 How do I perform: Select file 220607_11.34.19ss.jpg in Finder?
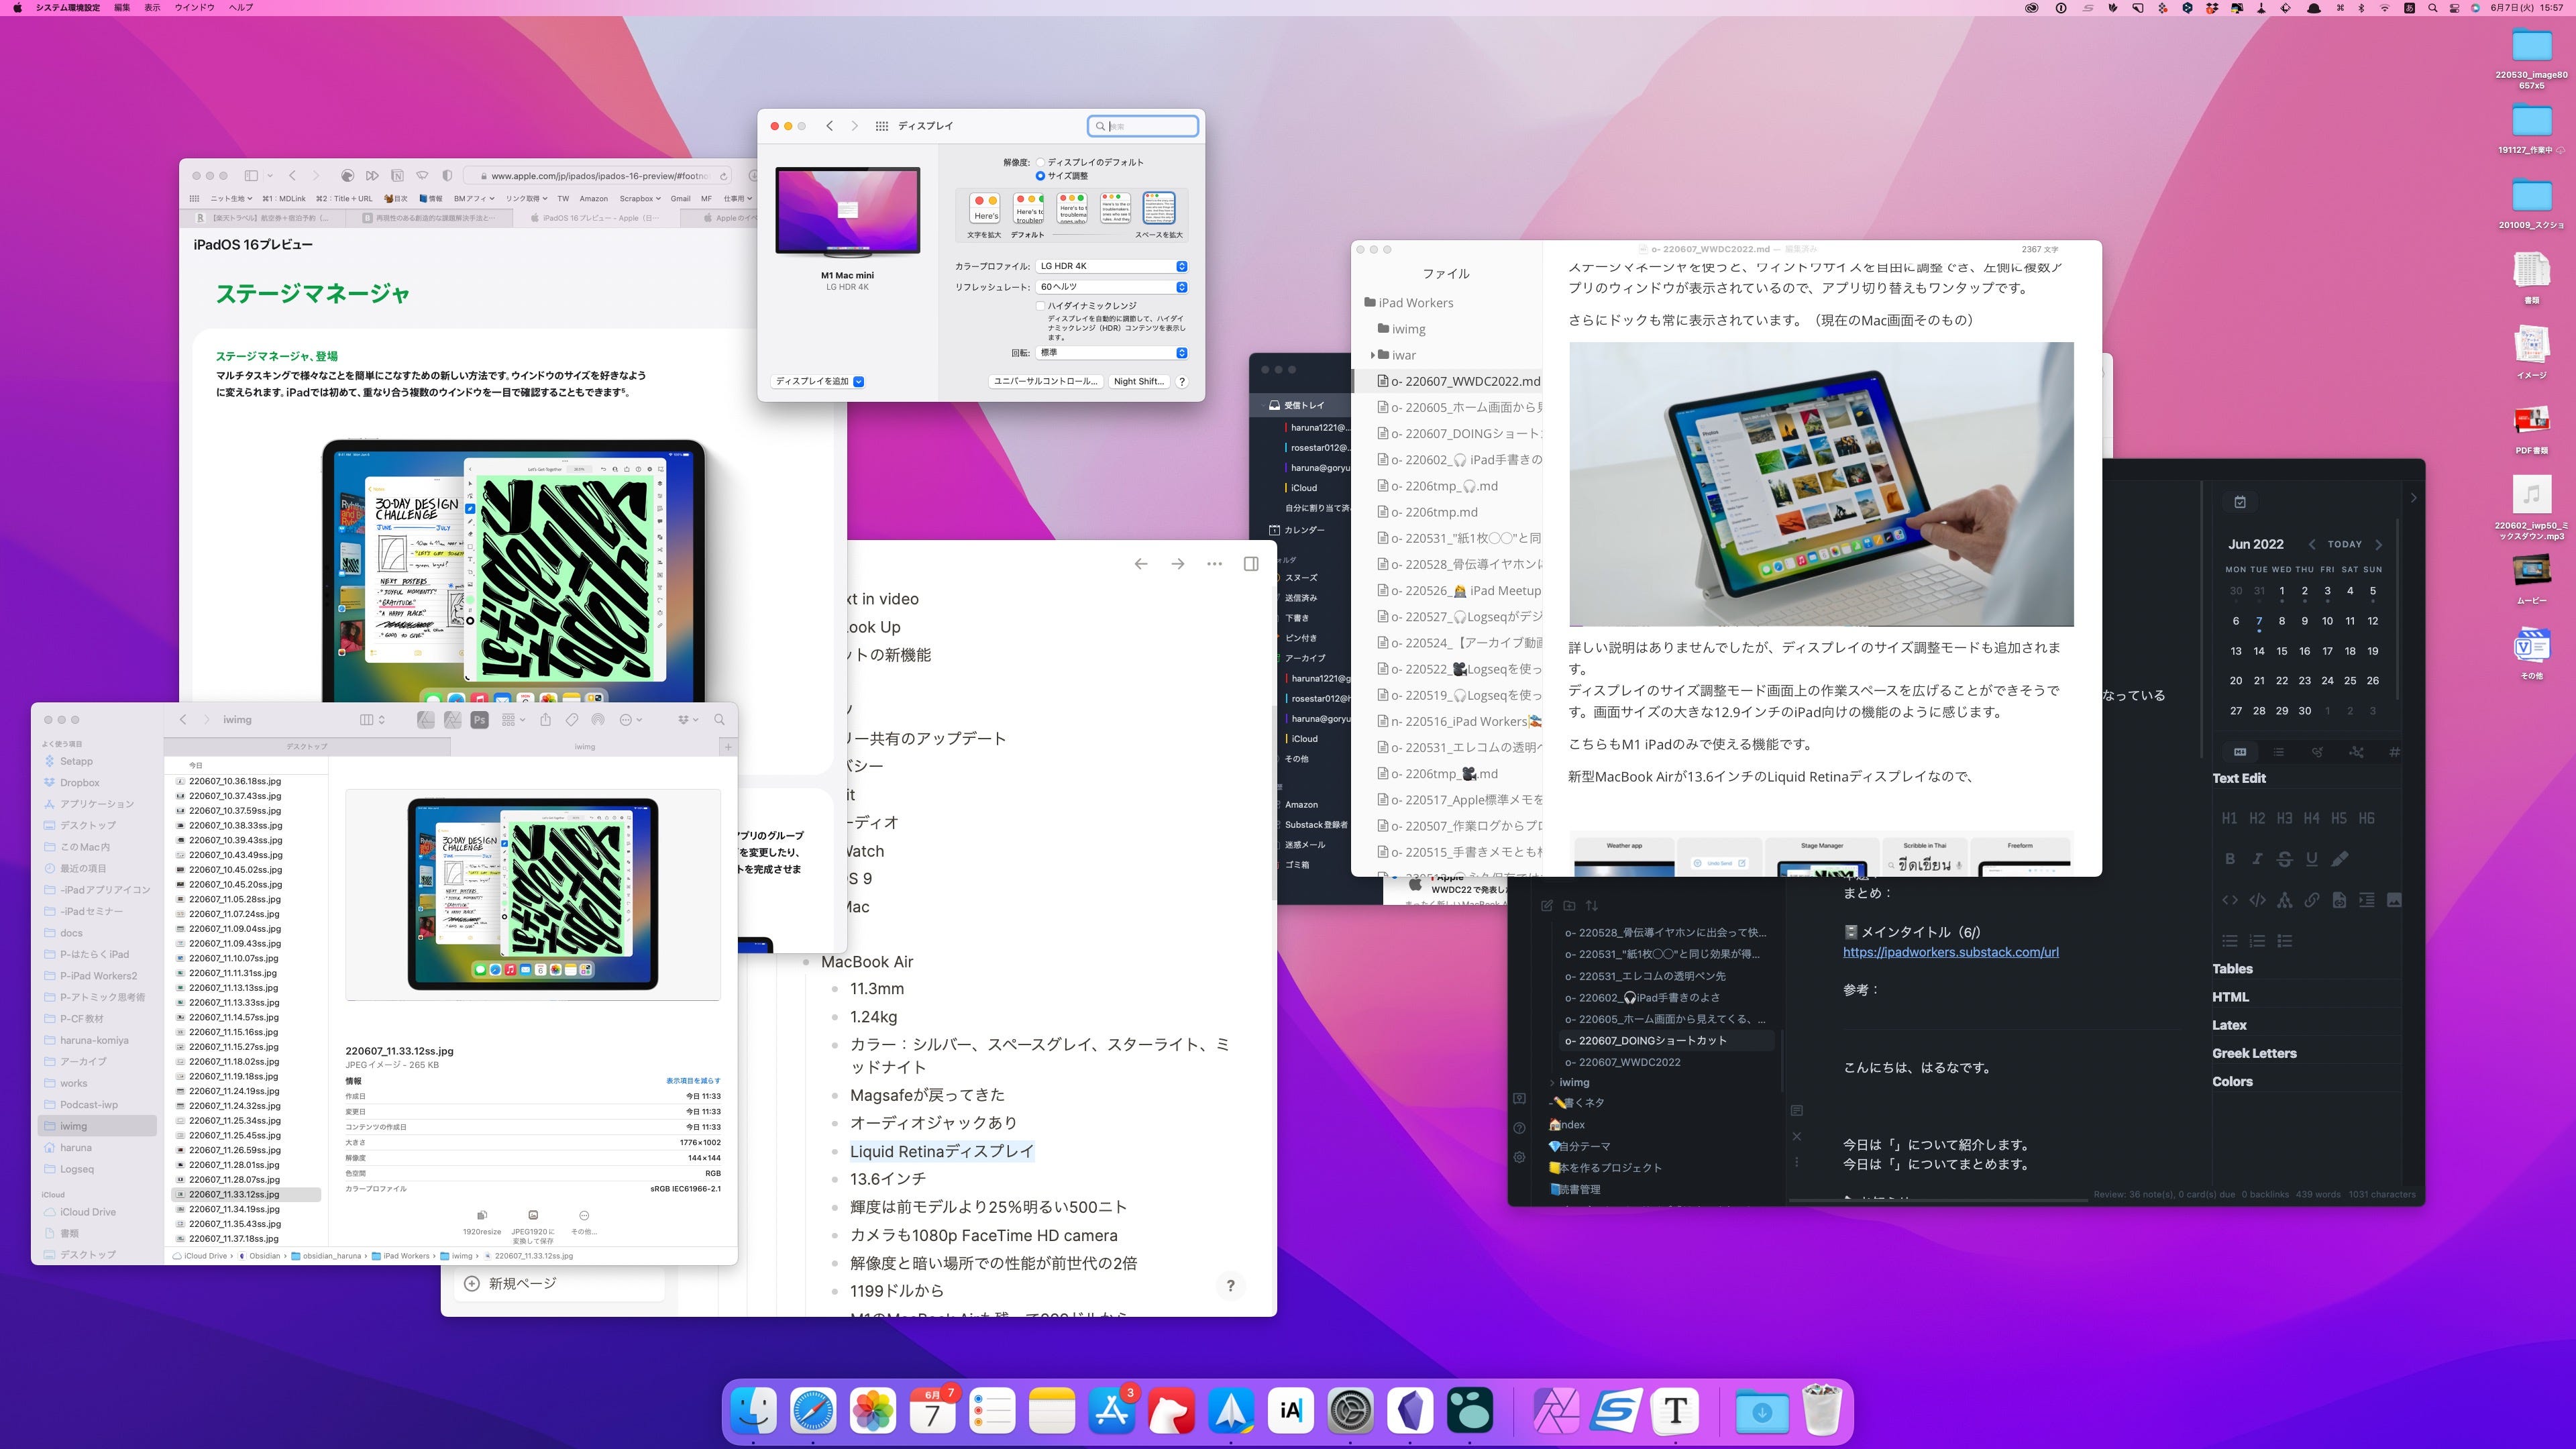click(235, 1209)
